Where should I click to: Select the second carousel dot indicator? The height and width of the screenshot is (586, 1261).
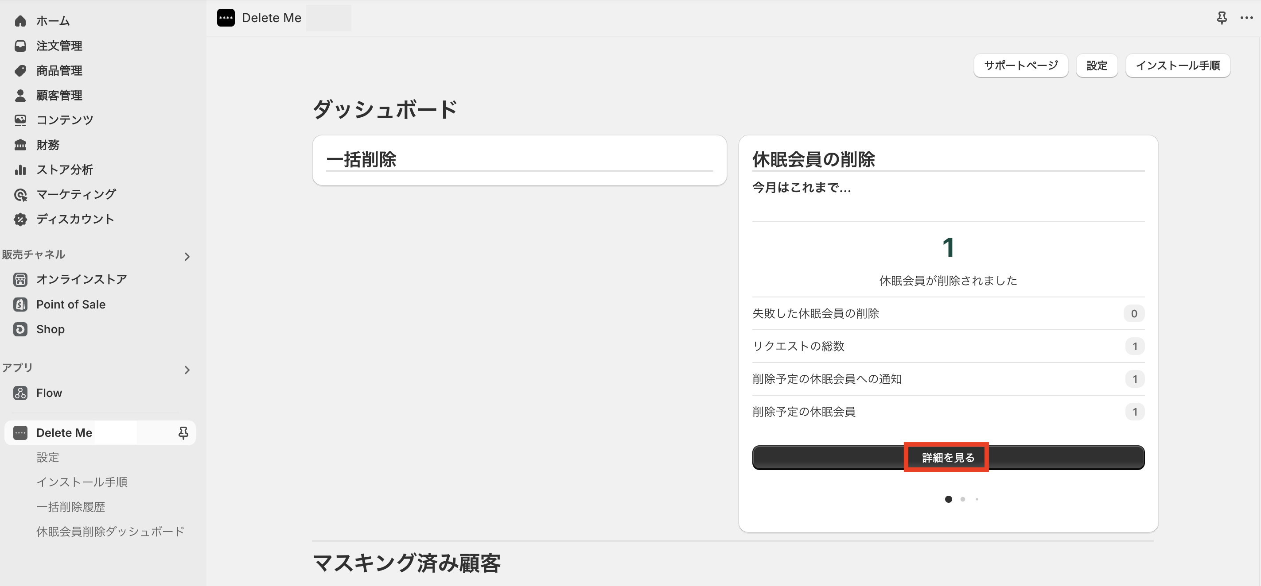point(963,499)
